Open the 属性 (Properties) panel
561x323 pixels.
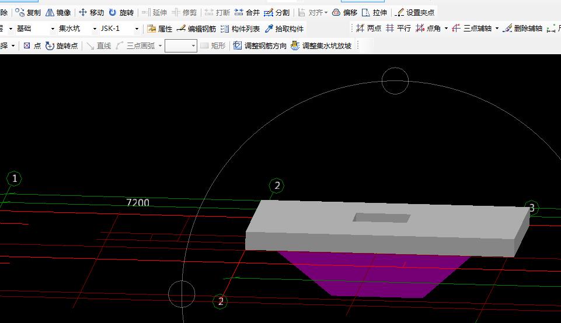[160, 29]
